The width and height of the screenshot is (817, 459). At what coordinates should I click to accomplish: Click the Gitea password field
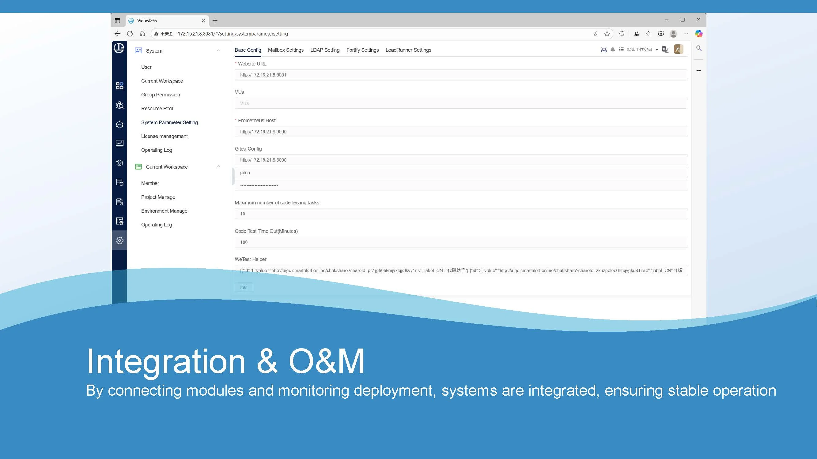pos(461,185)
